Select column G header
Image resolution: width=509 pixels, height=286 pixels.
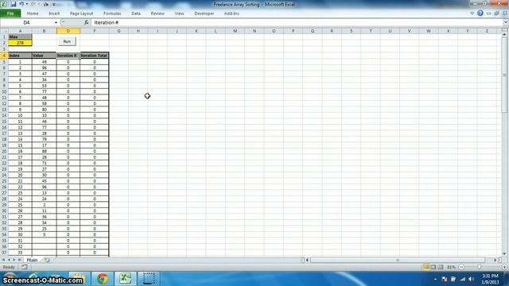[x=119, y=31]
